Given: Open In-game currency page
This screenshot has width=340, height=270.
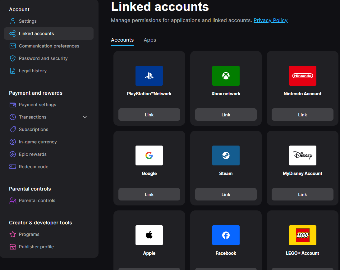Looking at the screenshot, I should click(49, 142).
